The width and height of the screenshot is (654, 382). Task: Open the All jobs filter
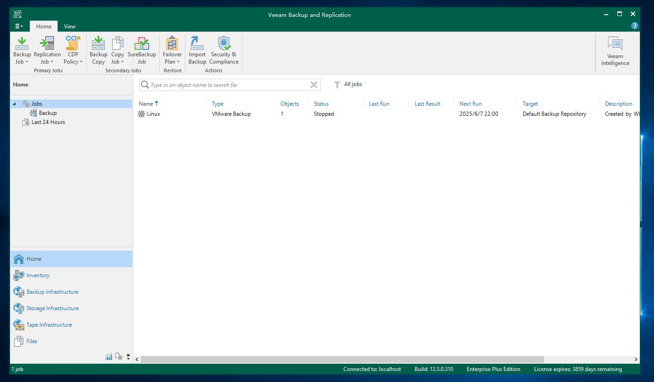pos(348,84)
